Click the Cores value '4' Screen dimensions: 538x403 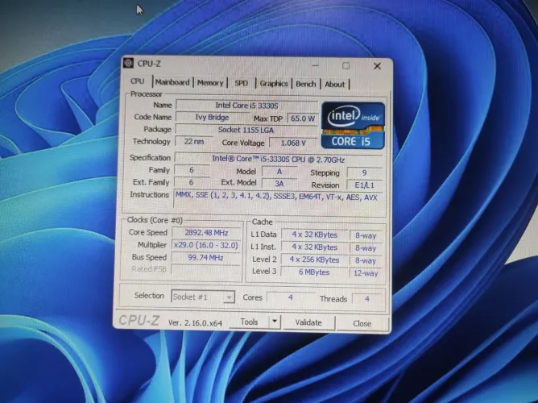pos(291,297)
